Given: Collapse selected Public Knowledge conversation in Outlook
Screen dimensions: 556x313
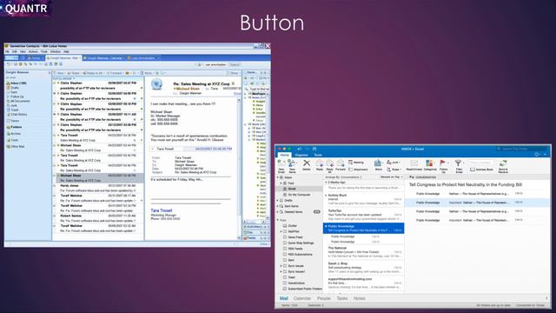Looking at the screenshot, I should coord(326,226).
